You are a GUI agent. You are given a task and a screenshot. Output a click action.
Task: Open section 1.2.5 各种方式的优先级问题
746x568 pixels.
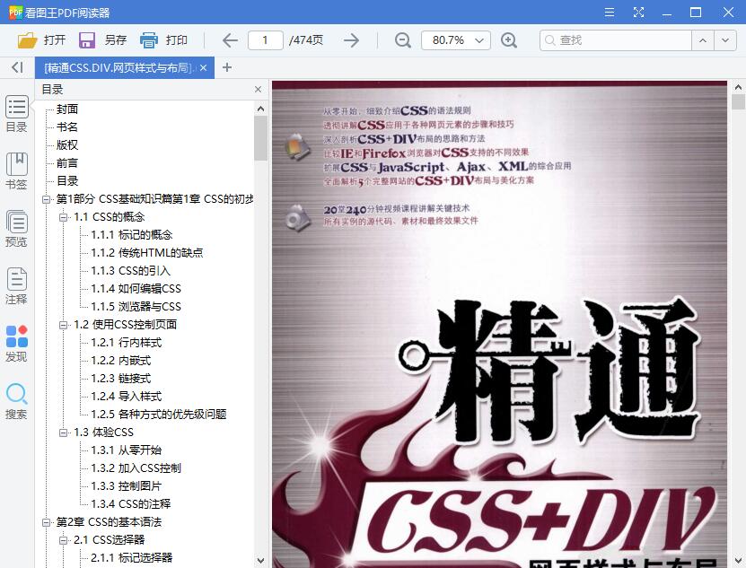(158, 415)
